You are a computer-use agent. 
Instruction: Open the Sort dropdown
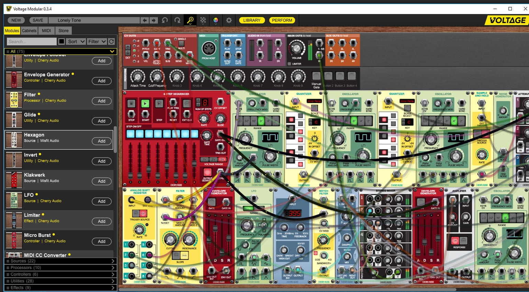click(76, 42)
